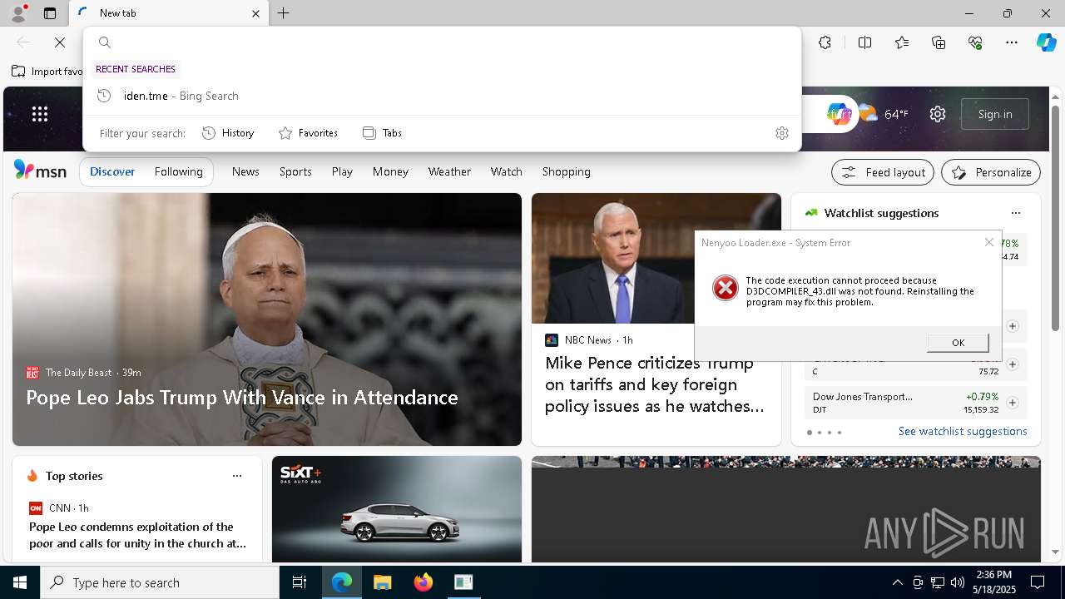The width and height of the screenshot is (1065, 599).
Task: Open the volume tray icon
Action: coord(957,582)
